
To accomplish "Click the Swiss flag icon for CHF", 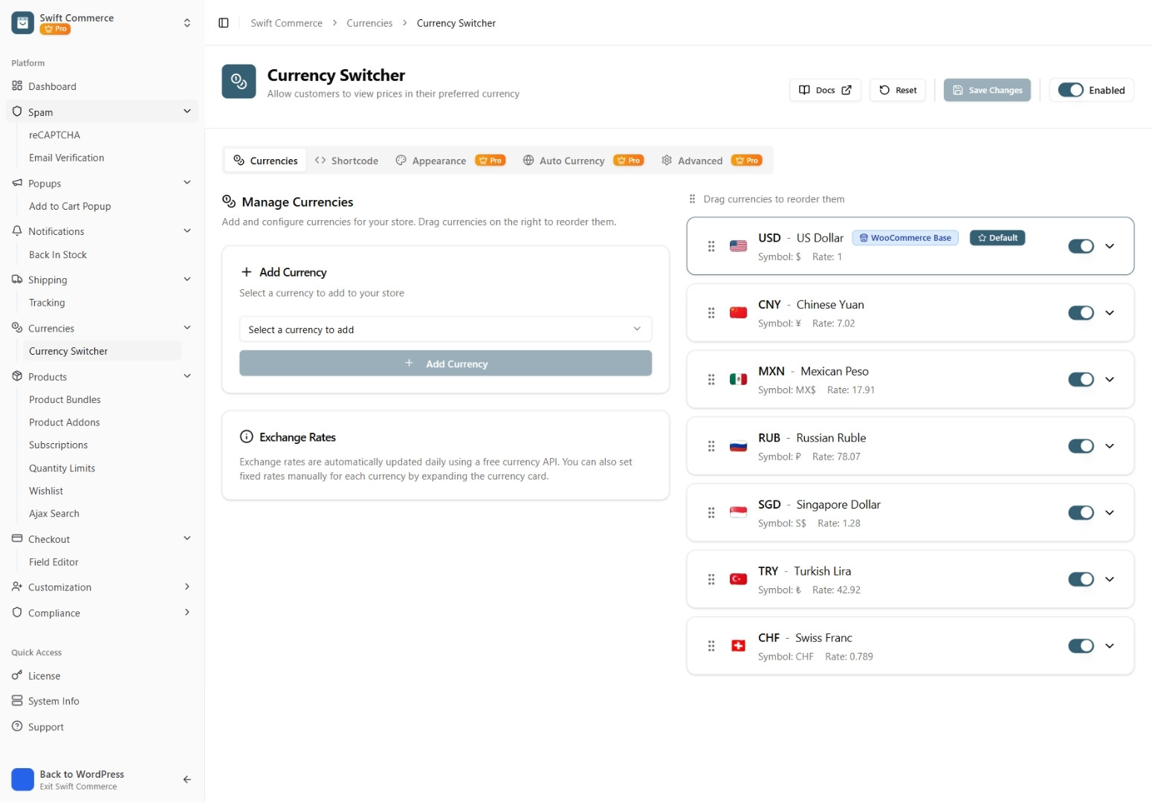I will tap(738, 646).
